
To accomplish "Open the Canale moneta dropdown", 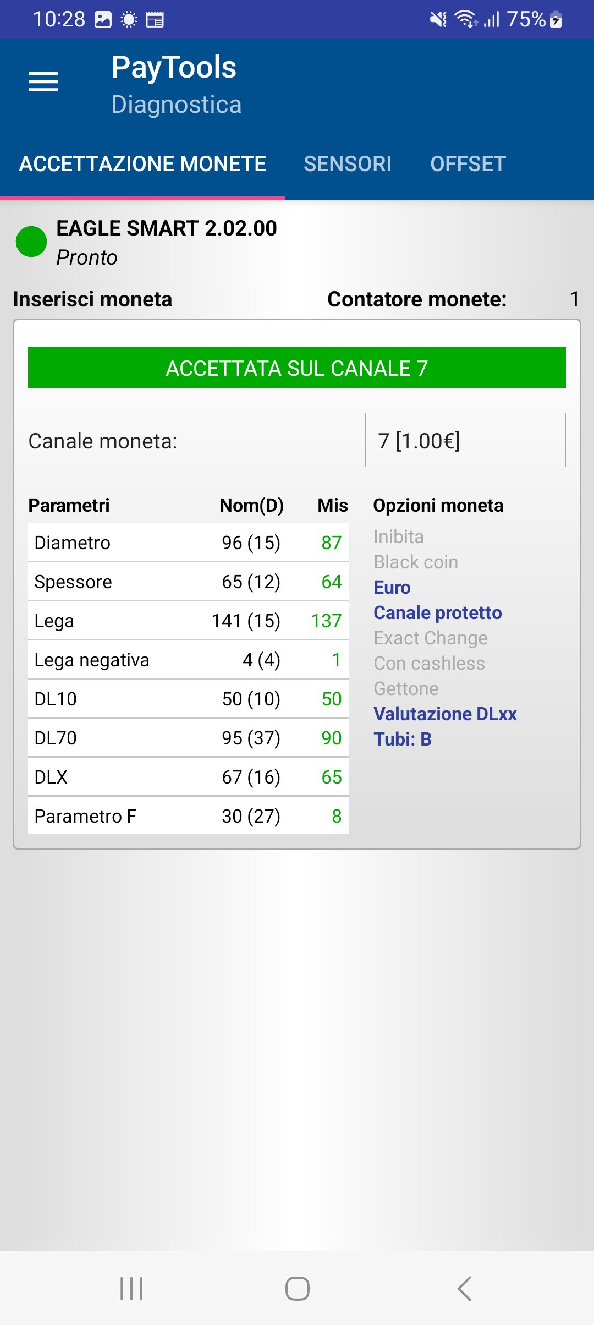I will tap(465, 440).
